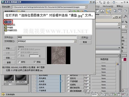The image size is (129, 97).
Task: Open the MAXScript(M) menu
Action: (x=108, y=6)
